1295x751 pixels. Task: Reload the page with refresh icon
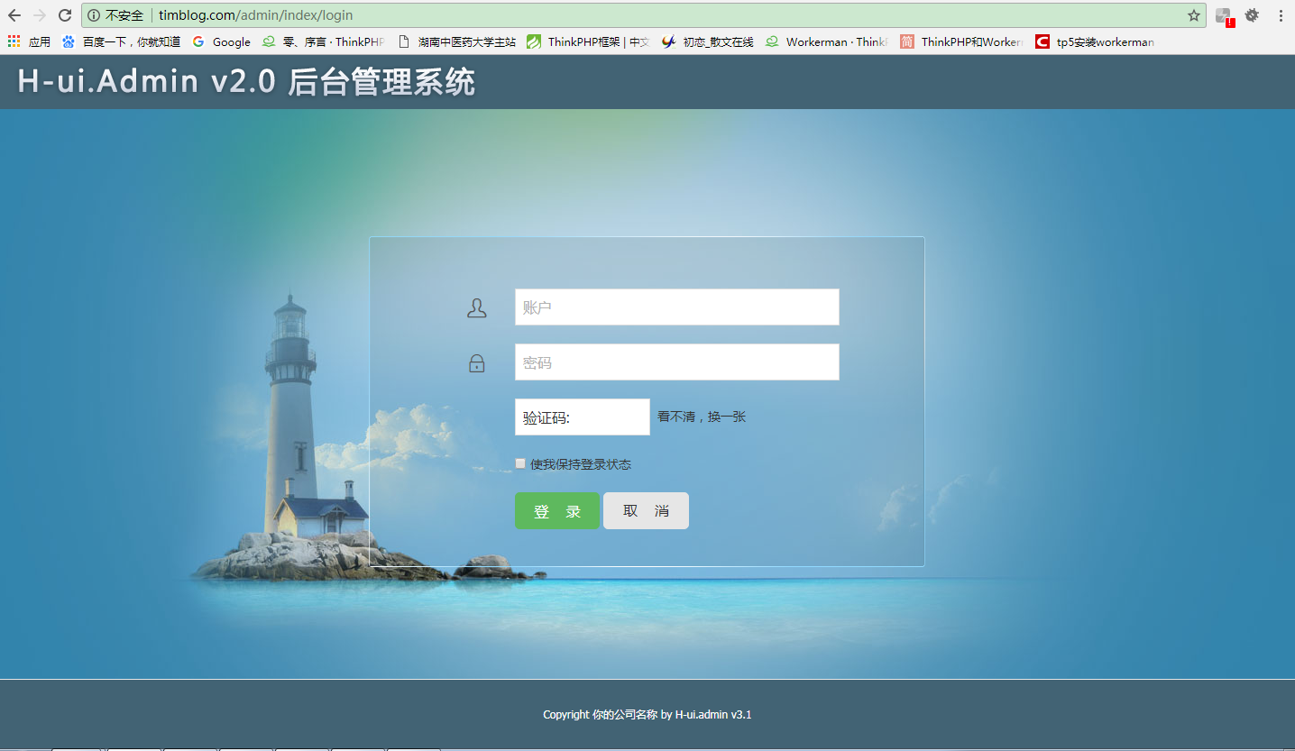point(65,15)
